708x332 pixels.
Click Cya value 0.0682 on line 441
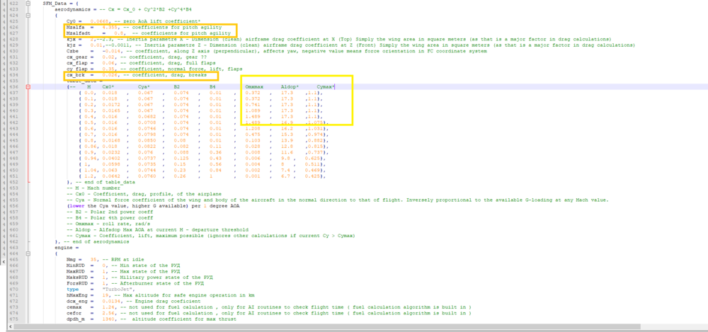pyautogui.click(x=147, y=117)
